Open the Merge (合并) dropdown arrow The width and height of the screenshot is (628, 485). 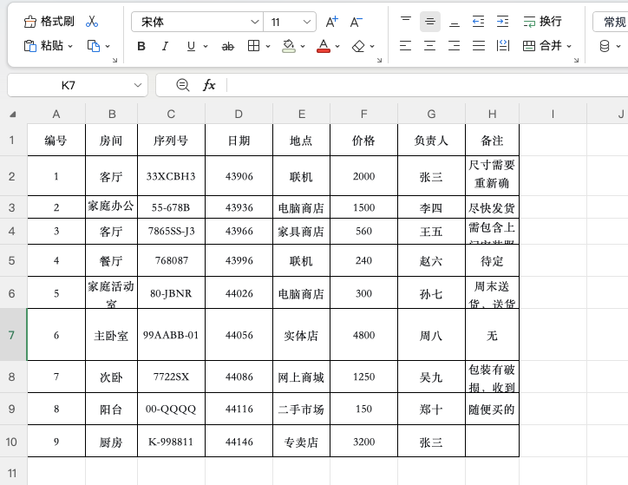[569, 47]
